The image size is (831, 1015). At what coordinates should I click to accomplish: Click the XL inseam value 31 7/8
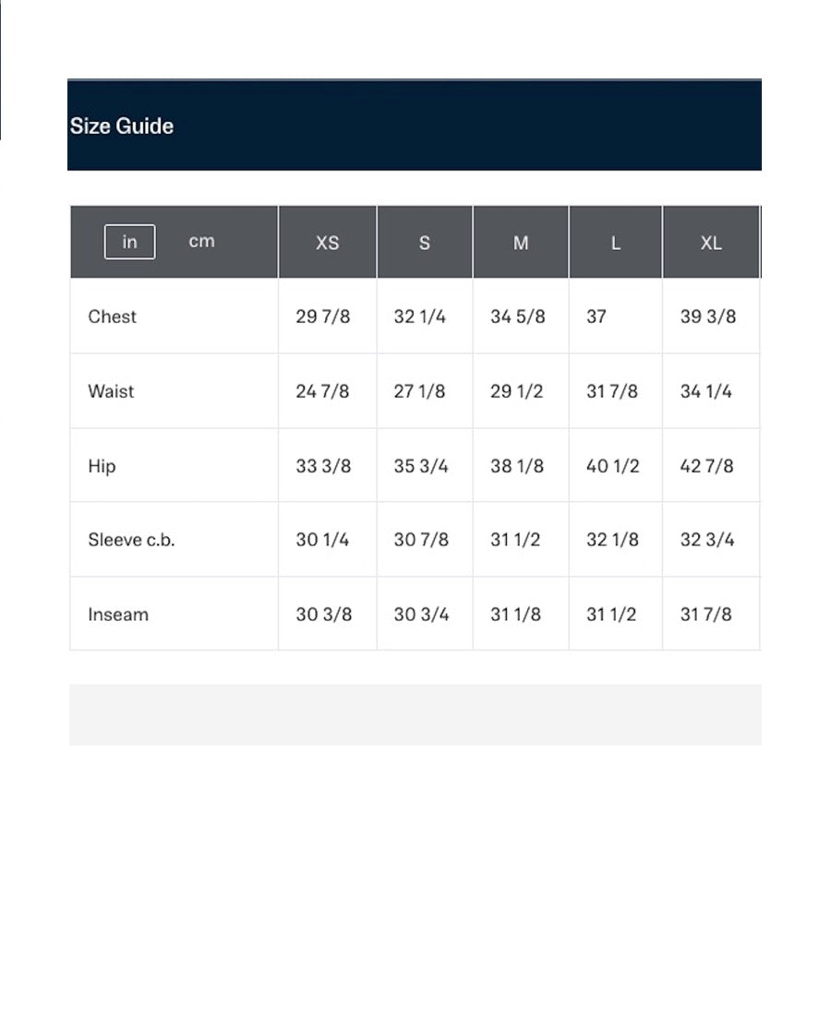[x=705, y=615]
